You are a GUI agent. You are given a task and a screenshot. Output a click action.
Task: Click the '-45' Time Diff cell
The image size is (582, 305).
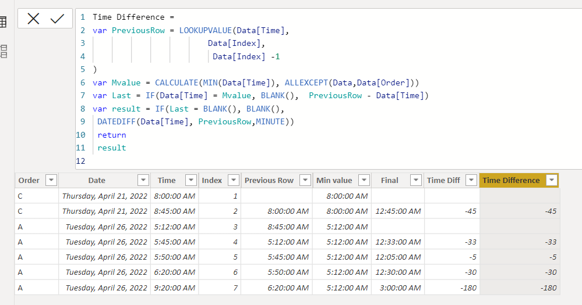click(x=452, y=211)
